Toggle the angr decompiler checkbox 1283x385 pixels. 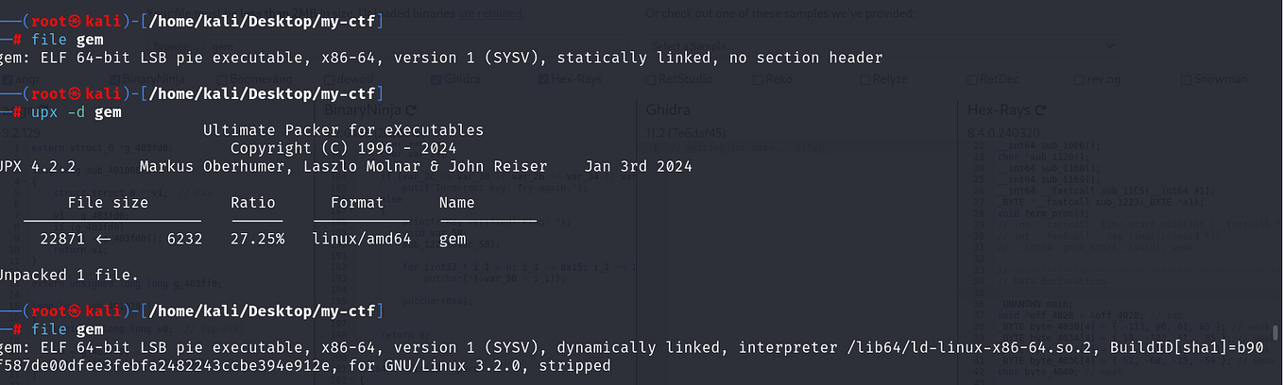(6, 79)
